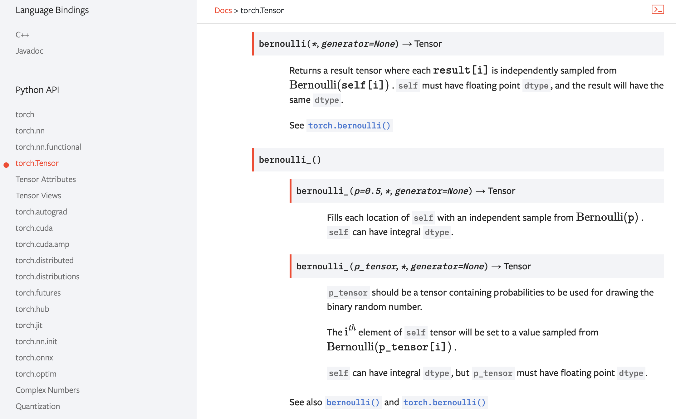Select torch.distributions in the sidebar
Image resolution: width=676 pixels, height=419 pixels.
[47, 277]
